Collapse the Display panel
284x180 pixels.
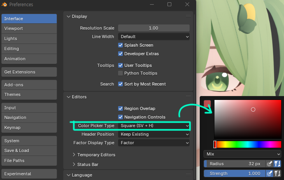click(68, 16)
